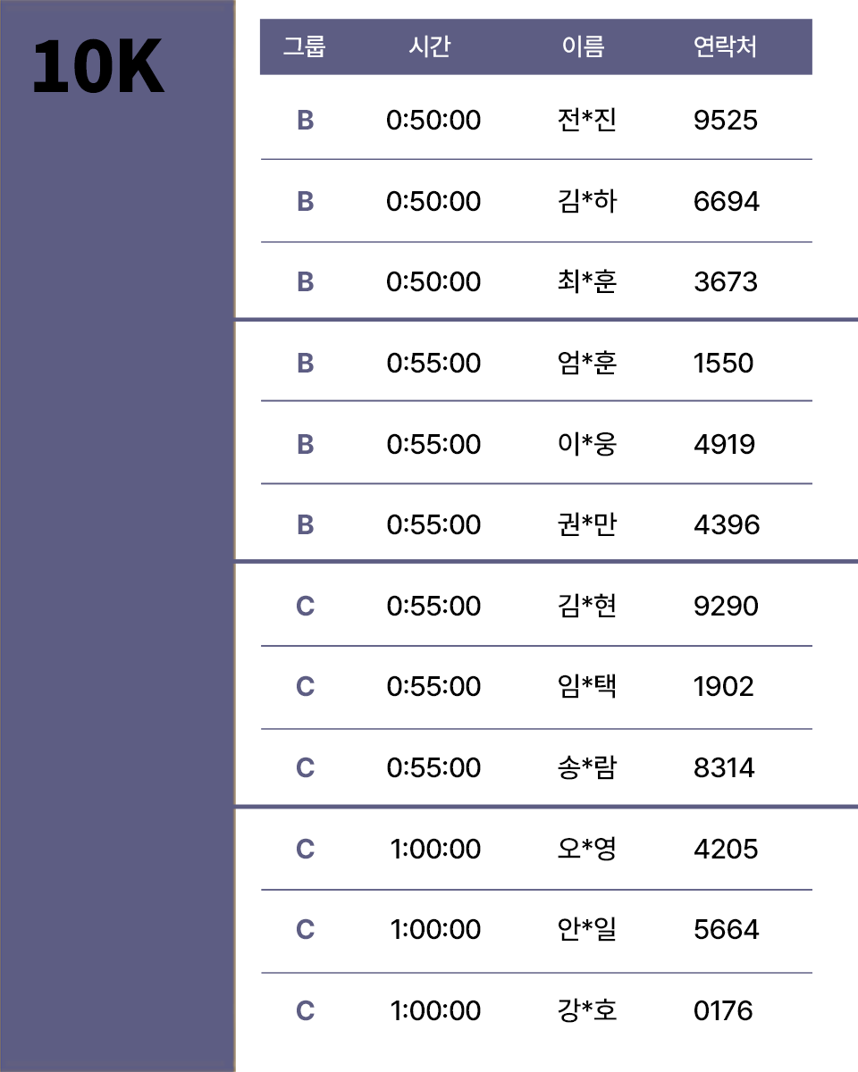
Task: Select the 시간 column header
Action: click(x=429, y=46)
